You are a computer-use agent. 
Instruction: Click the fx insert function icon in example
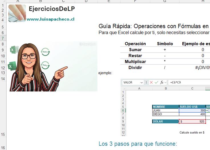click(x=162, y=82)
